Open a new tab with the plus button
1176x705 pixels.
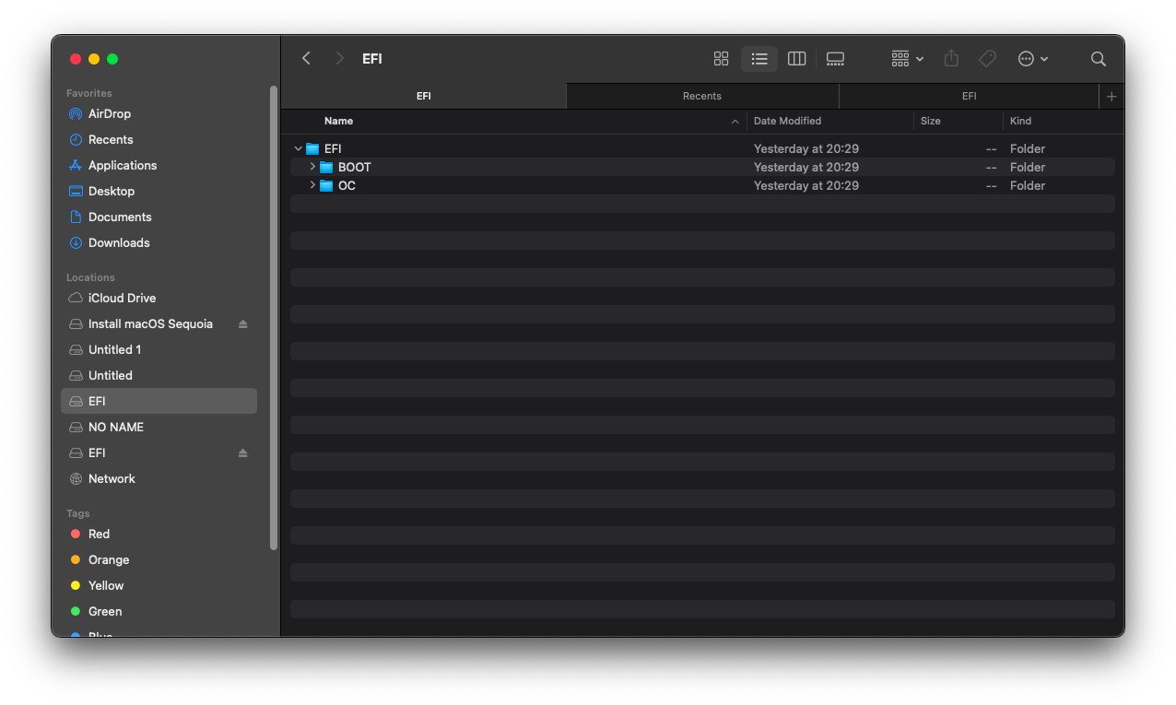tap(1111, 96)
